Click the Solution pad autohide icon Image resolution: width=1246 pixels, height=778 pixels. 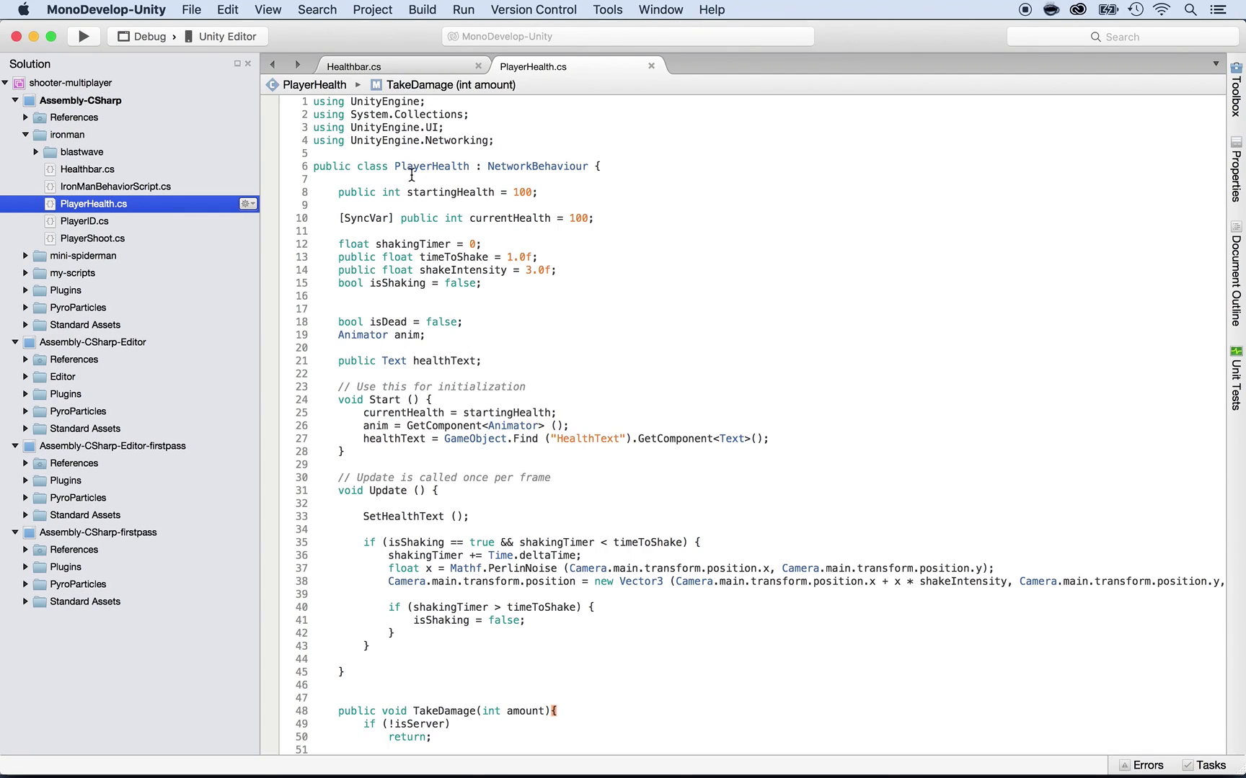237,63
